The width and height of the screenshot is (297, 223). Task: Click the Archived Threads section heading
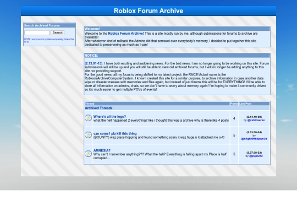[98, 108]
